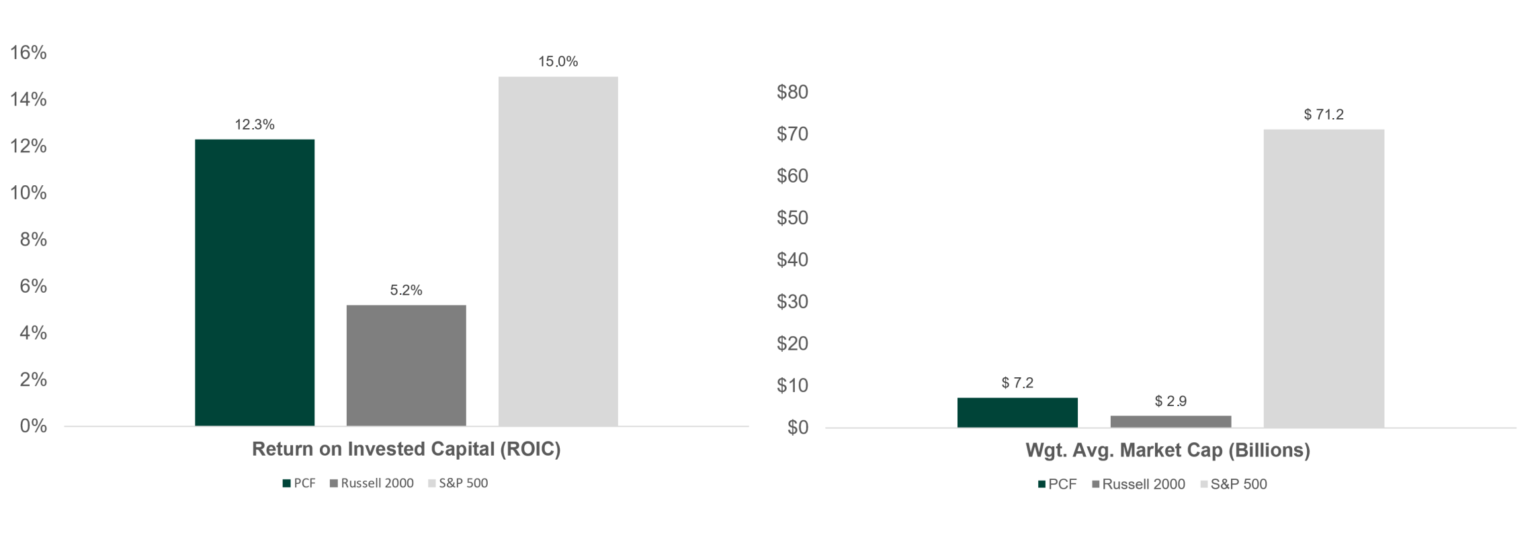Screen dimensions: 1532x541
Task: Click the $80 axis label
Action: 793,92
